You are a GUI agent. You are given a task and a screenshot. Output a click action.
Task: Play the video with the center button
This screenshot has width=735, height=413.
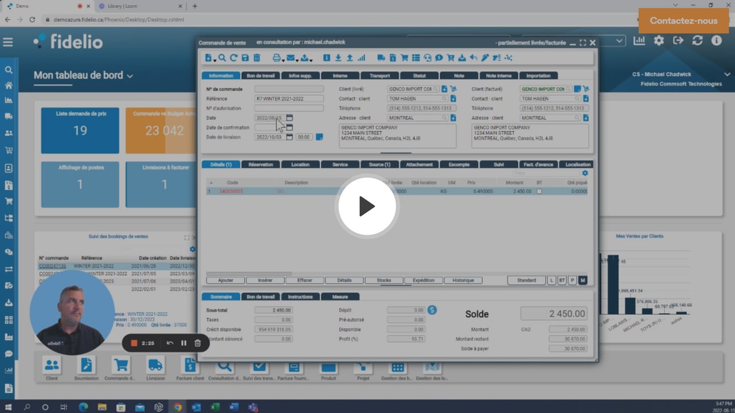pyautogui.click(x=367, y=206)
